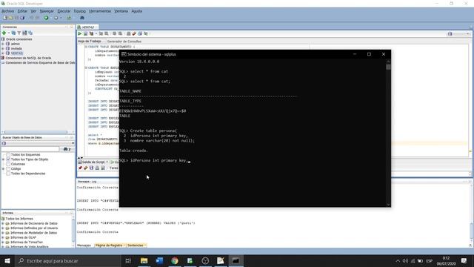This screenshot has height=267, width=474.
Task: Expand the VENTAS connection node
Action: pos(3,53)
